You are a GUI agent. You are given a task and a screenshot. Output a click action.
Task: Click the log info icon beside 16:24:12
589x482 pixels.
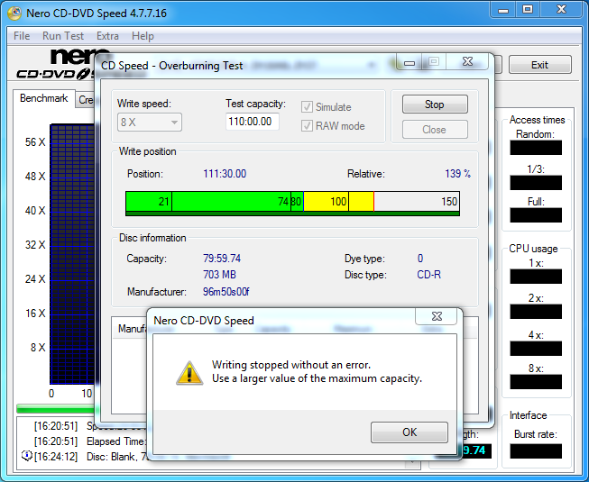pyautogui.click(x=27, y=456)
